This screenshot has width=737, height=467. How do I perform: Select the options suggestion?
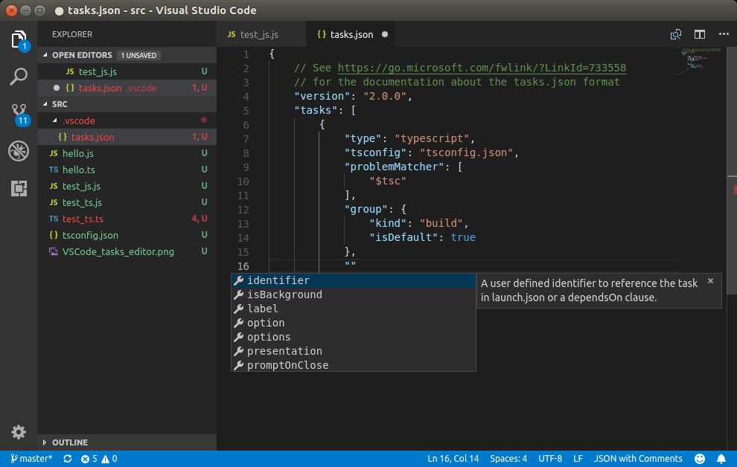pos(354,337)
